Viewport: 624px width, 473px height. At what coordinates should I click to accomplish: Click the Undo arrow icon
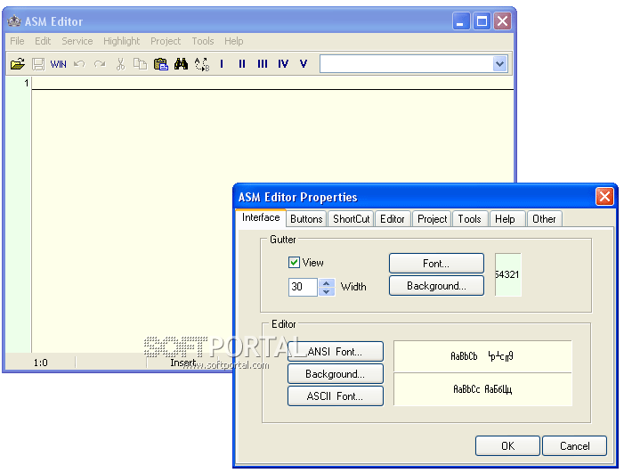pos(79,64)
